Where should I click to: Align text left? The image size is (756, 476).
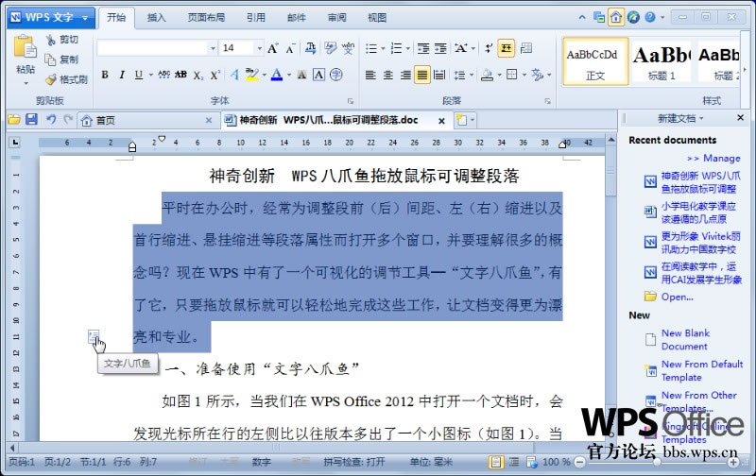click(370, 75)
